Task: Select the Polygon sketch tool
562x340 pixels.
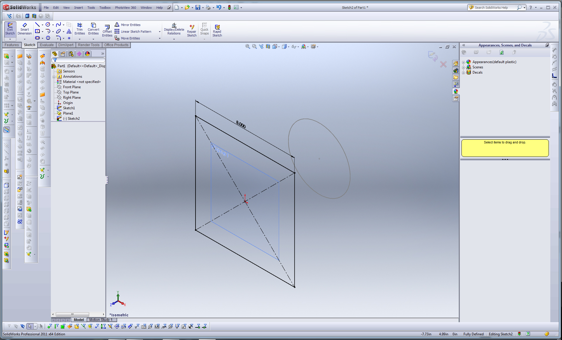Action: [48, 38]
